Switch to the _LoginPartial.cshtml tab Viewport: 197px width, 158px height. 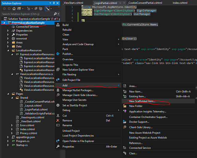(105, 2)
